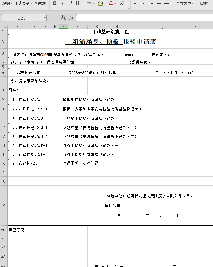The height and width of the screenshot is (267, 213).
Task: Select the K2686+355箱涵涵身及顶板 cell
Action: click(93, 72)
